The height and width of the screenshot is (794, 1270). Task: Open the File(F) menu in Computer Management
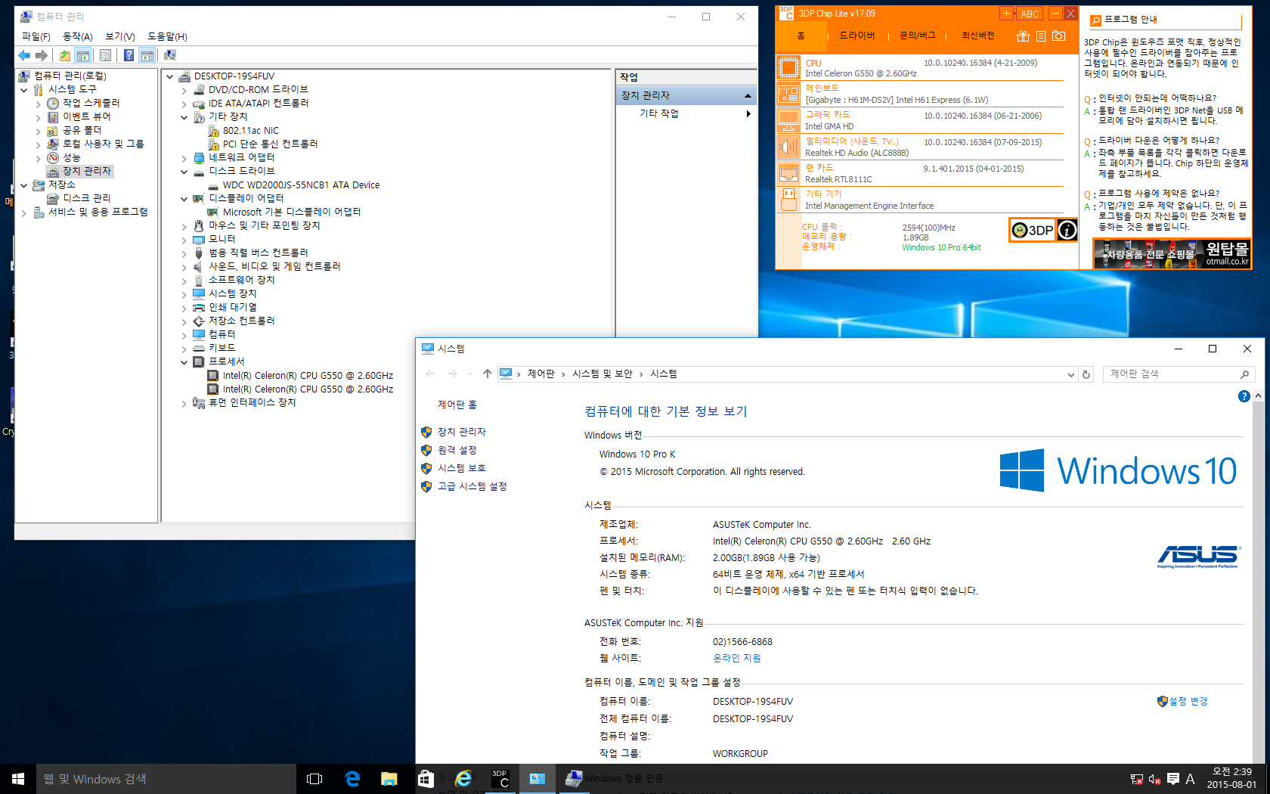coord(36,36)
